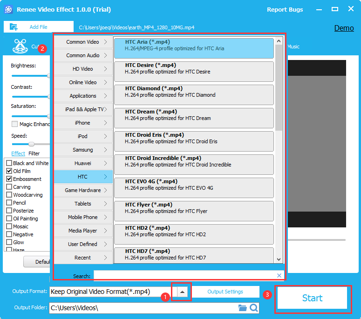This screenshot has width=361, height=319.
Task: Open the Demo link
Action: click(x=344, y=28)
